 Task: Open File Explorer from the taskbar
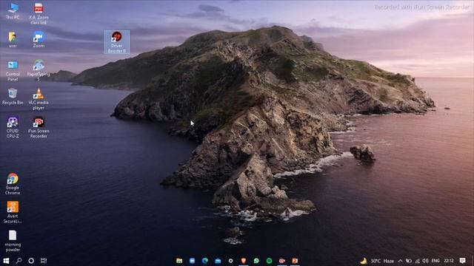point(179,261)
